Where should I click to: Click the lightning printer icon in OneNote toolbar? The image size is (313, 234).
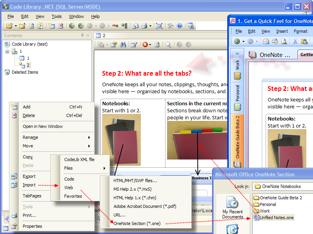(275, 41)
